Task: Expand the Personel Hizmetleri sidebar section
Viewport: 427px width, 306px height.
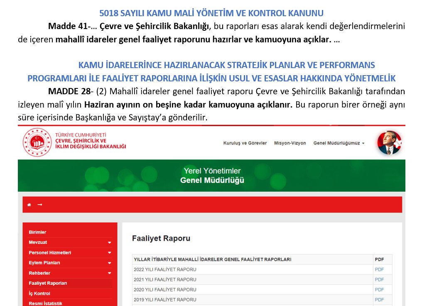Action: click(x=109, y=252)
